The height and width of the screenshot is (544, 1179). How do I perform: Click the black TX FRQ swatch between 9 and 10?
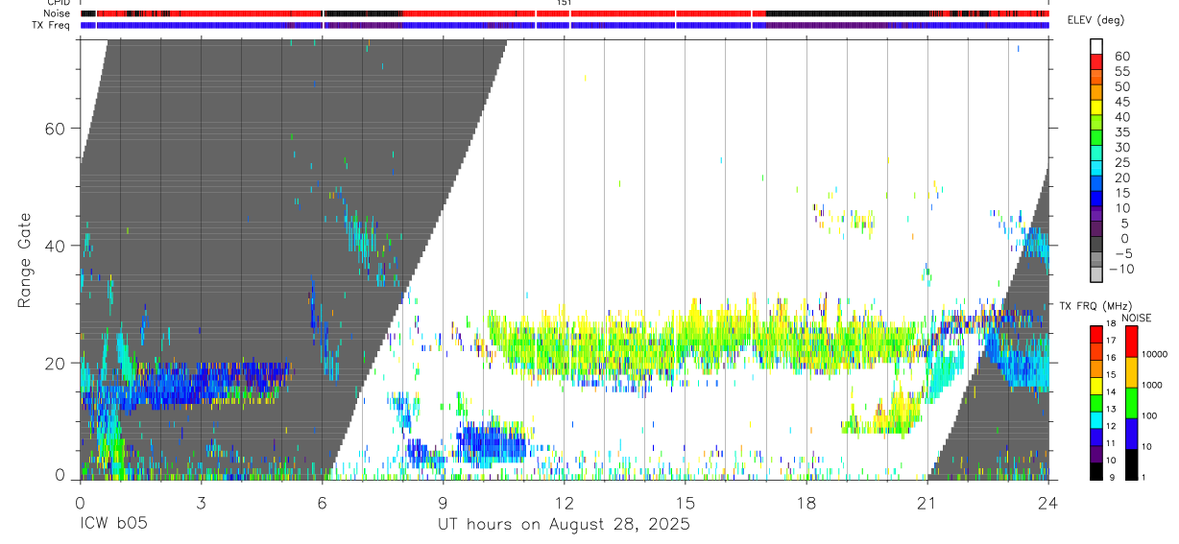point(1095,471)
